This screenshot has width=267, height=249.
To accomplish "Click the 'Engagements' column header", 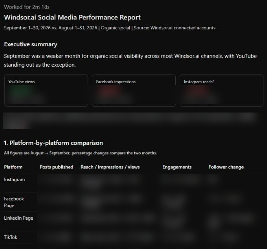I will pyautogui.click(x=177, y=167).
